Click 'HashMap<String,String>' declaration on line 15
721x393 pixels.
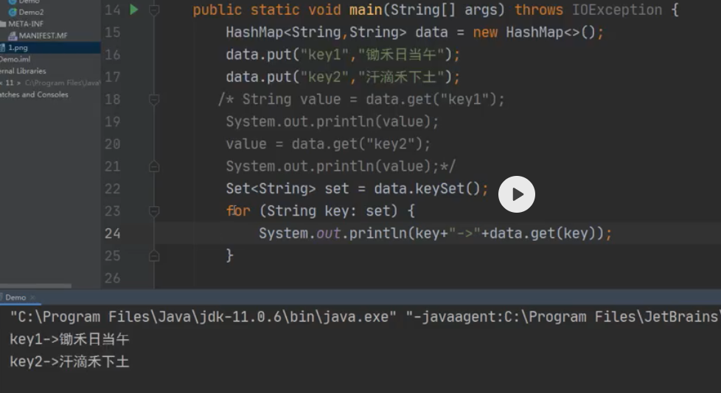click(316, 32)
